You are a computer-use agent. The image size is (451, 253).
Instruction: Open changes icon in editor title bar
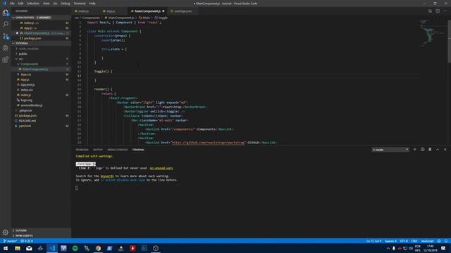pyautogui.click(x=430, y=11)
